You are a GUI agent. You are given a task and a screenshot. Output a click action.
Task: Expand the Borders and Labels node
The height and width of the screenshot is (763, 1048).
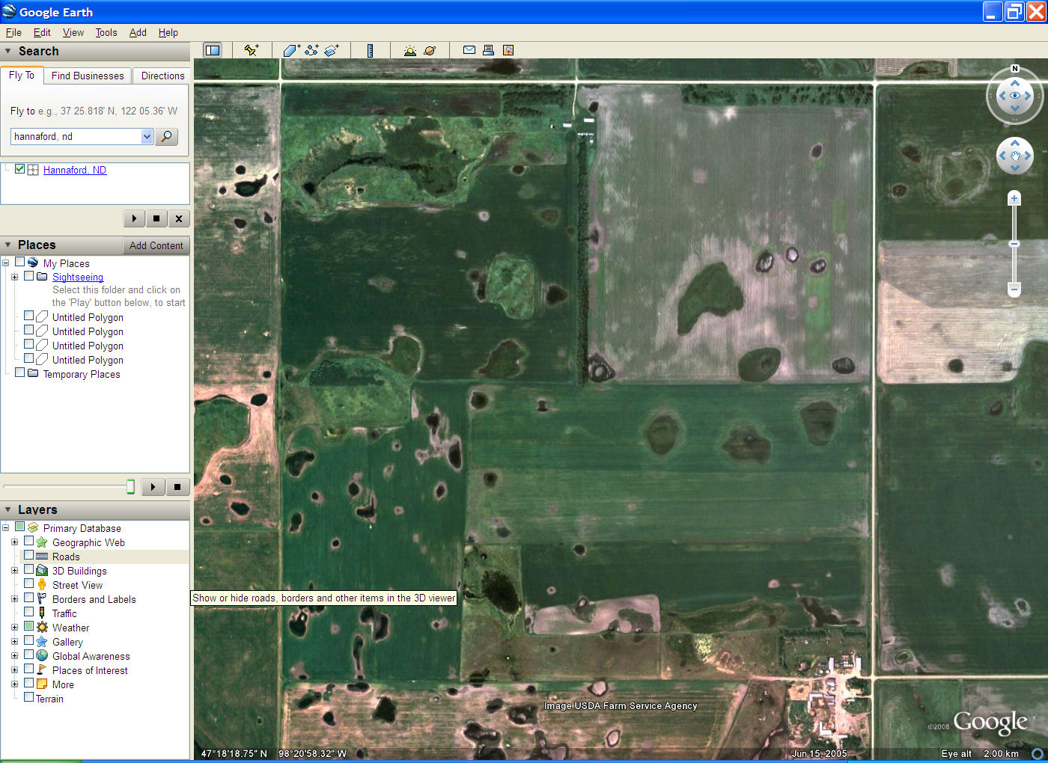click(14, 599)
